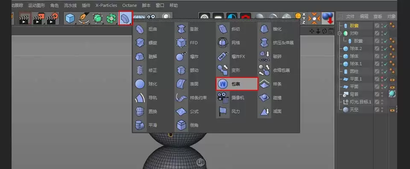Select the 样条约束 (Spline Wrap) deformer
The width and height of the screenshot is (410, 169).
pos(191,98)
